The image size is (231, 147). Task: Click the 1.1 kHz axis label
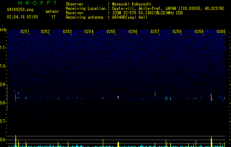pos(3,48)
